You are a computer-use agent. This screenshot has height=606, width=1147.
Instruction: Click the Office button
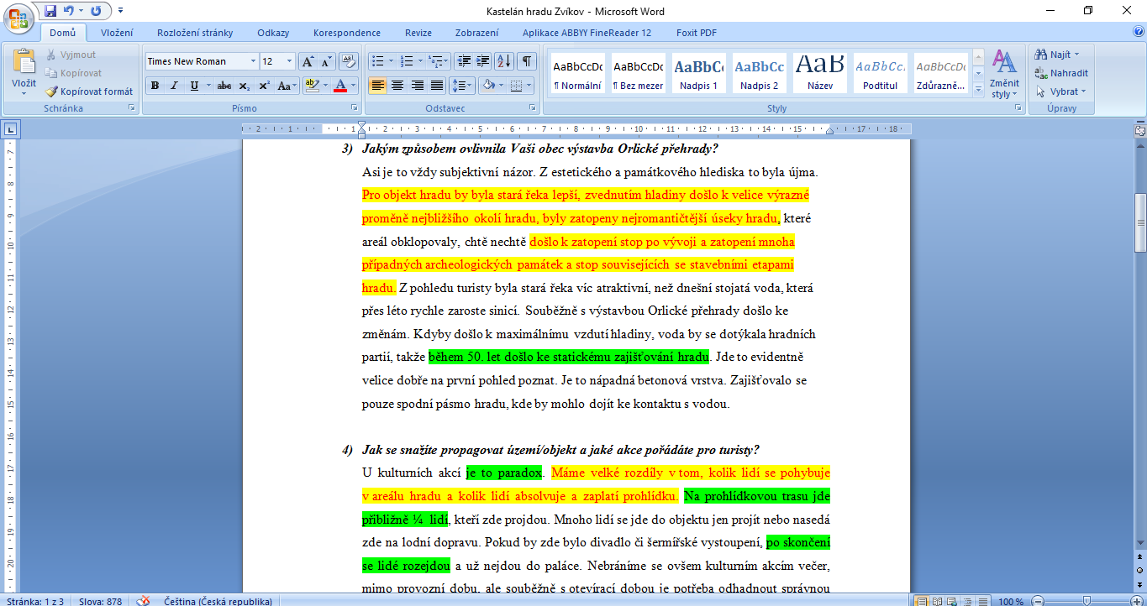(18, 17)
